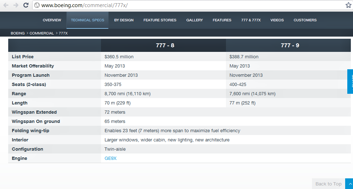This screenshot has height=189, width=353.
Task: Click the Back to Top button
Action: point(328,184)
